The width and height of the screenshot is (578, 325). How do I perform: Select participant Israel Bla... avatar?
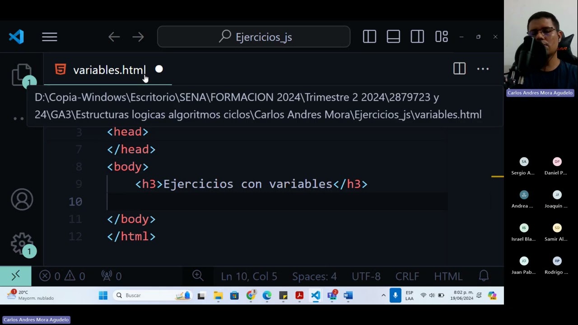[524, 228]
